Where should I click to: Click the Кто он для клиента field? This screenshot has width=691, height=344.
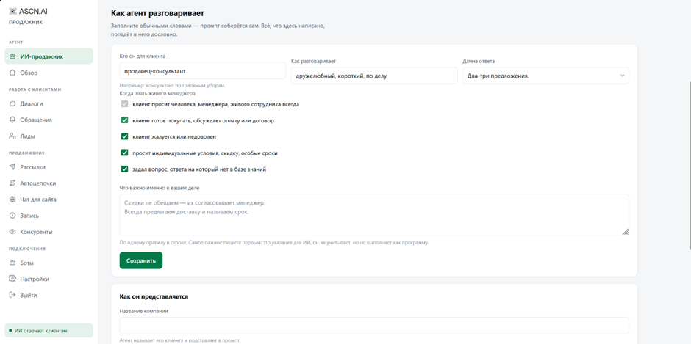click(203, 70)
